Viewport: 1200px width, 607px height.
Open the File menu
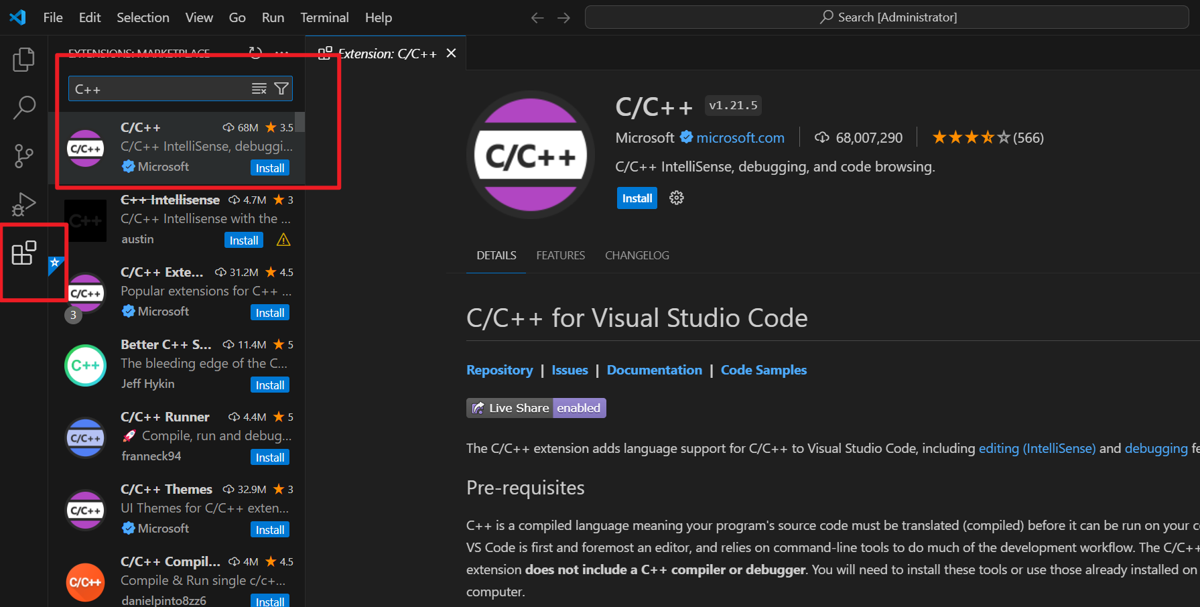pos(53,17)
